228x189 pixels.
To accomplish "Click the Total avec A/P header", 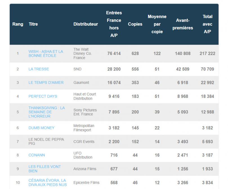I will tap(207, 24).
